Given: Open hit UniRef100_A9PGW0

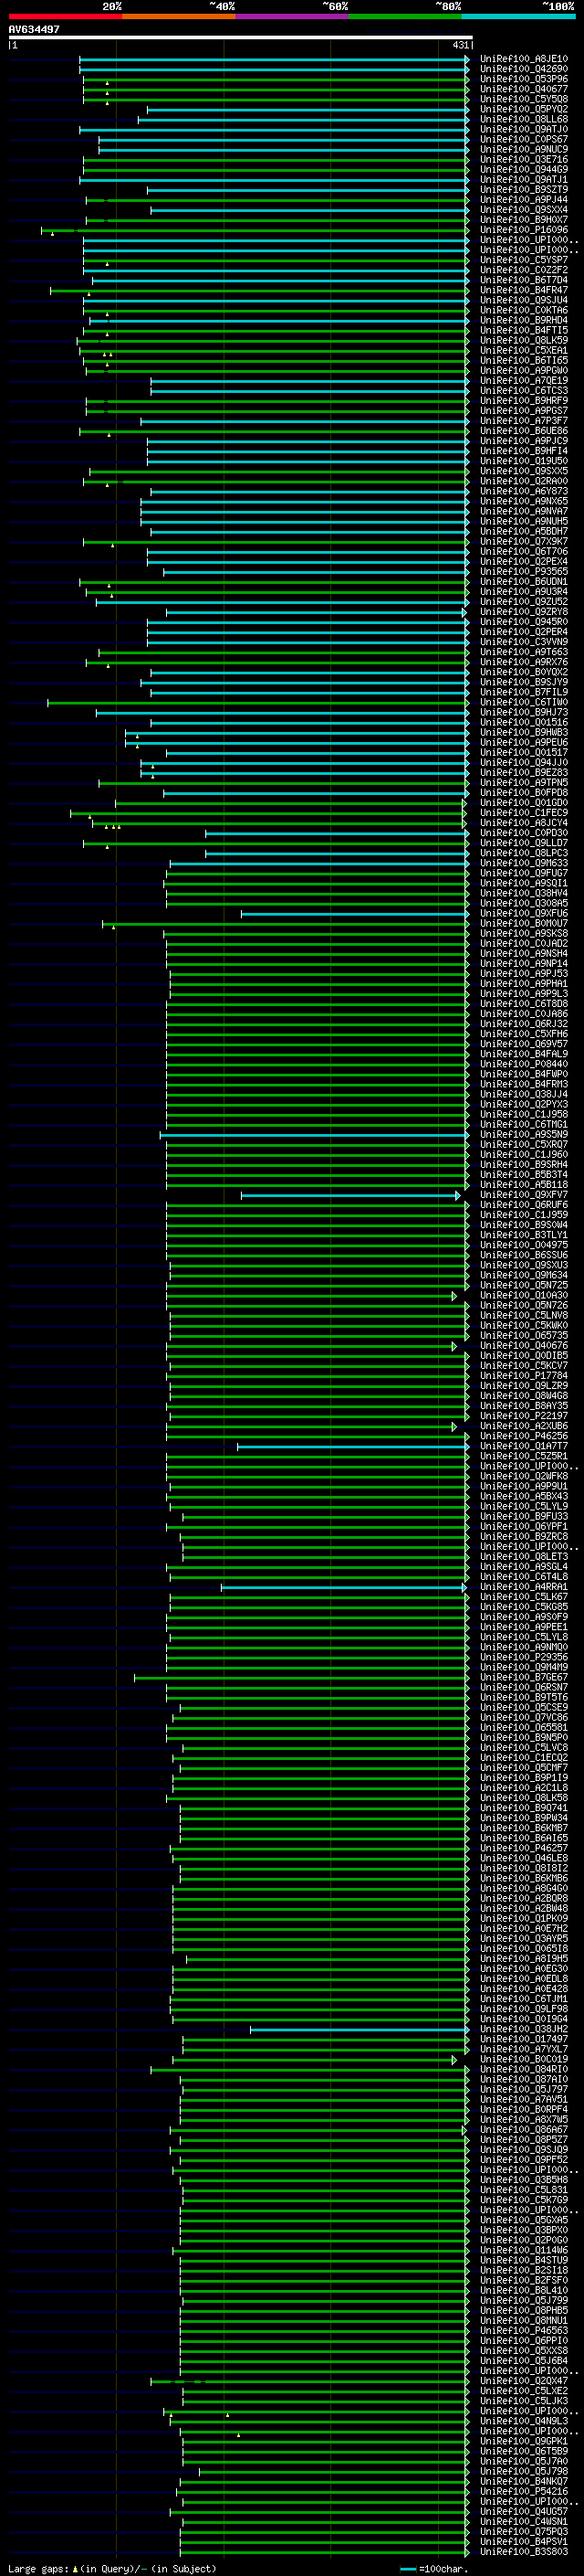Looking at the screenshot, I should [524, 370].
